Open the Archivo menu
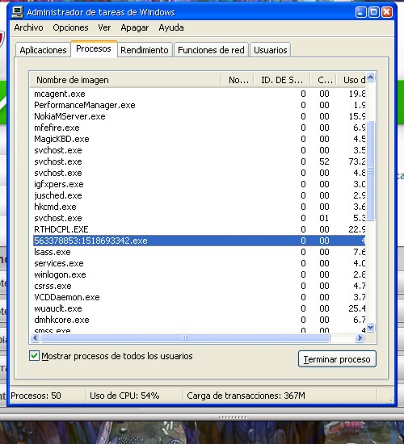Viewport: 404px width, 444px height. pos(28,27)
